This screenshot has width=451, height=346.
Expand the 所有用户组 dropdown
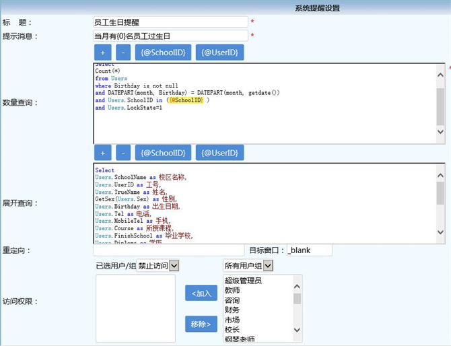coord(248,266)
